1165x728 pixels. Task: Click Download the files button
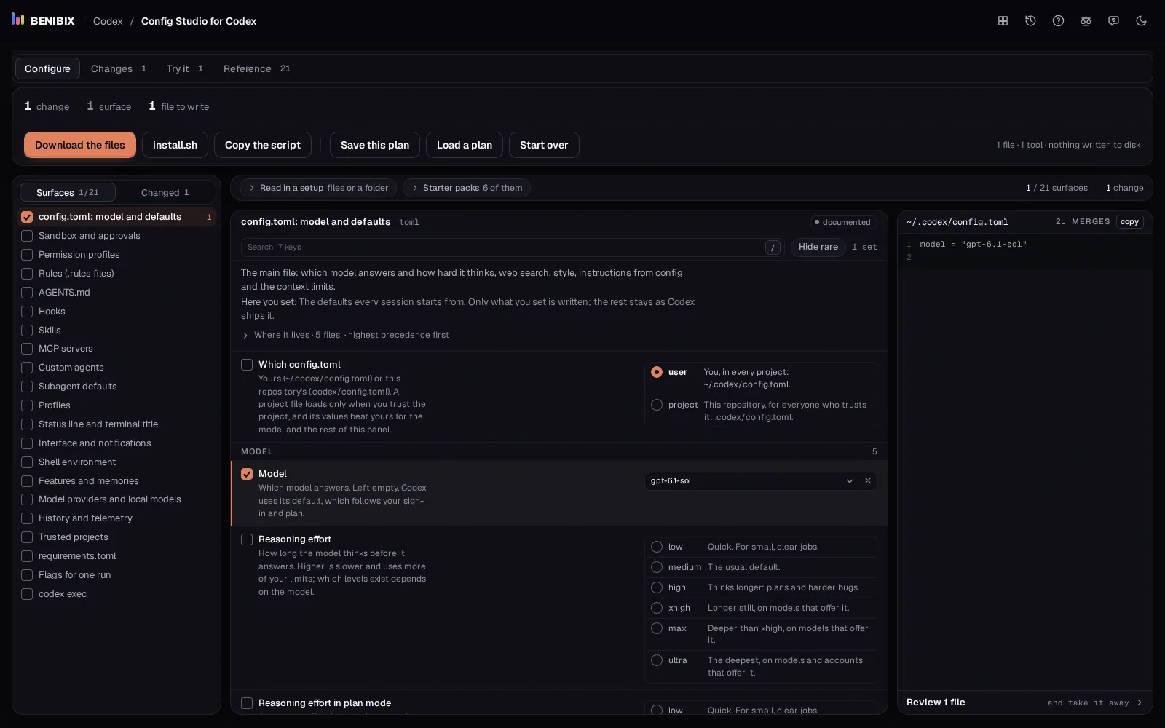click(80, 145)
